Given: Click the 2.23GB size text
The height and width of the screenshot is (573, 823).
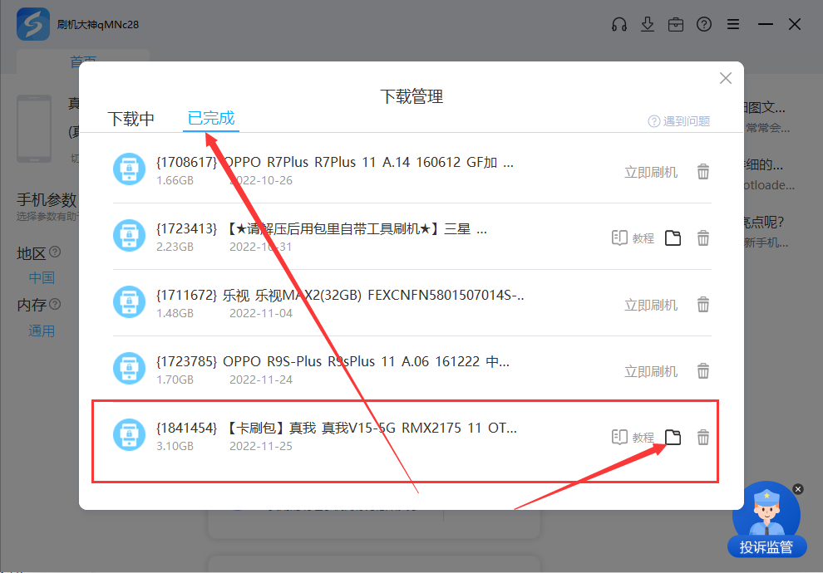Looking at the screenshot, I should 175,247.
